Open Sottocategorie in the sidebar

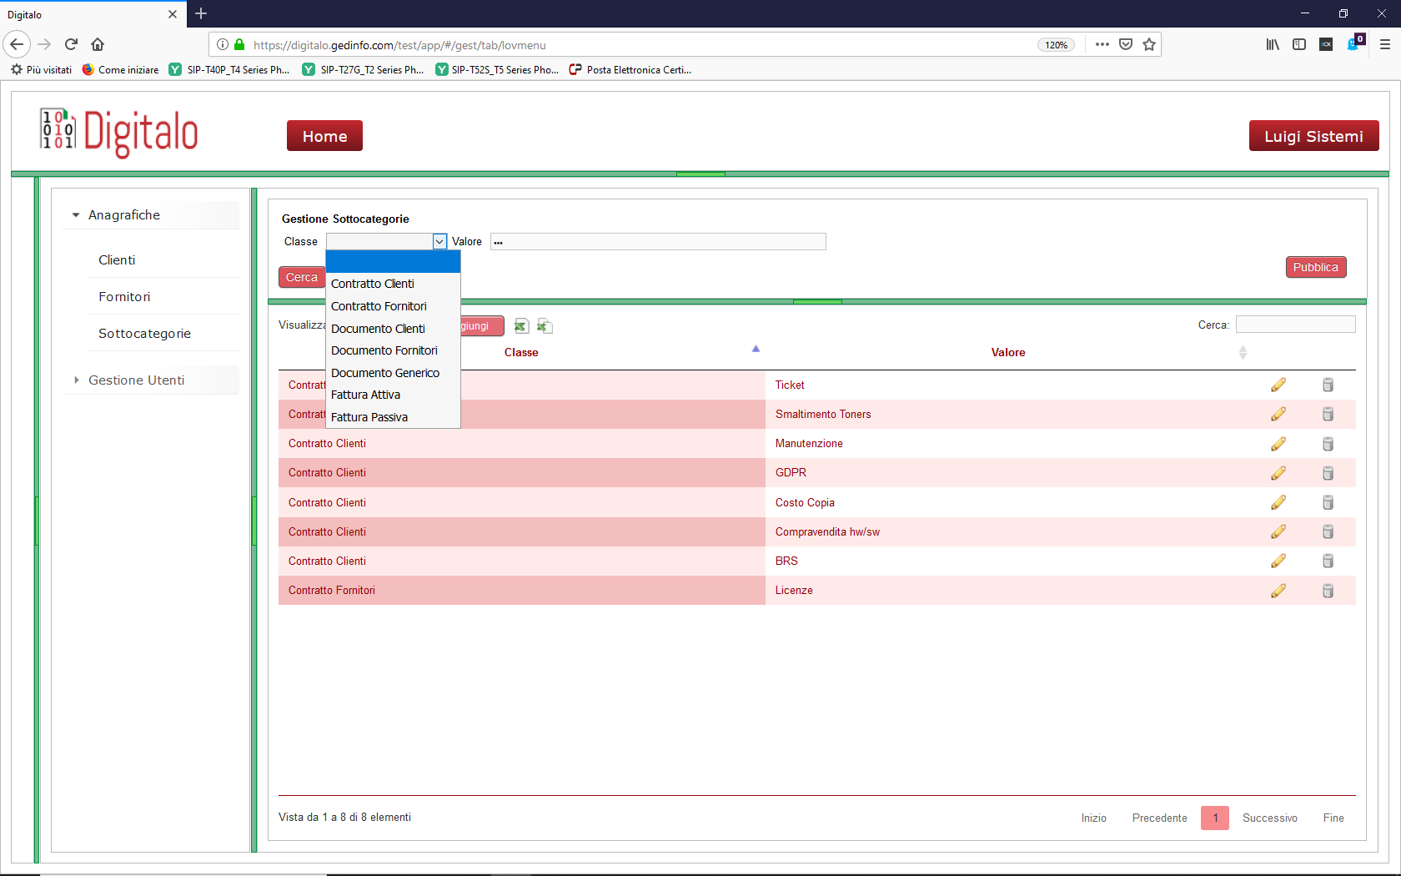point(144,334)
